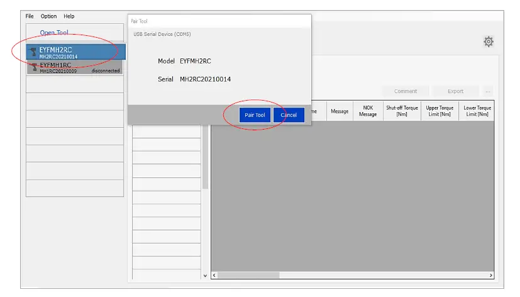
Task: Click the vertical scrollbar down arrow
Action: [x=205, y=276]
